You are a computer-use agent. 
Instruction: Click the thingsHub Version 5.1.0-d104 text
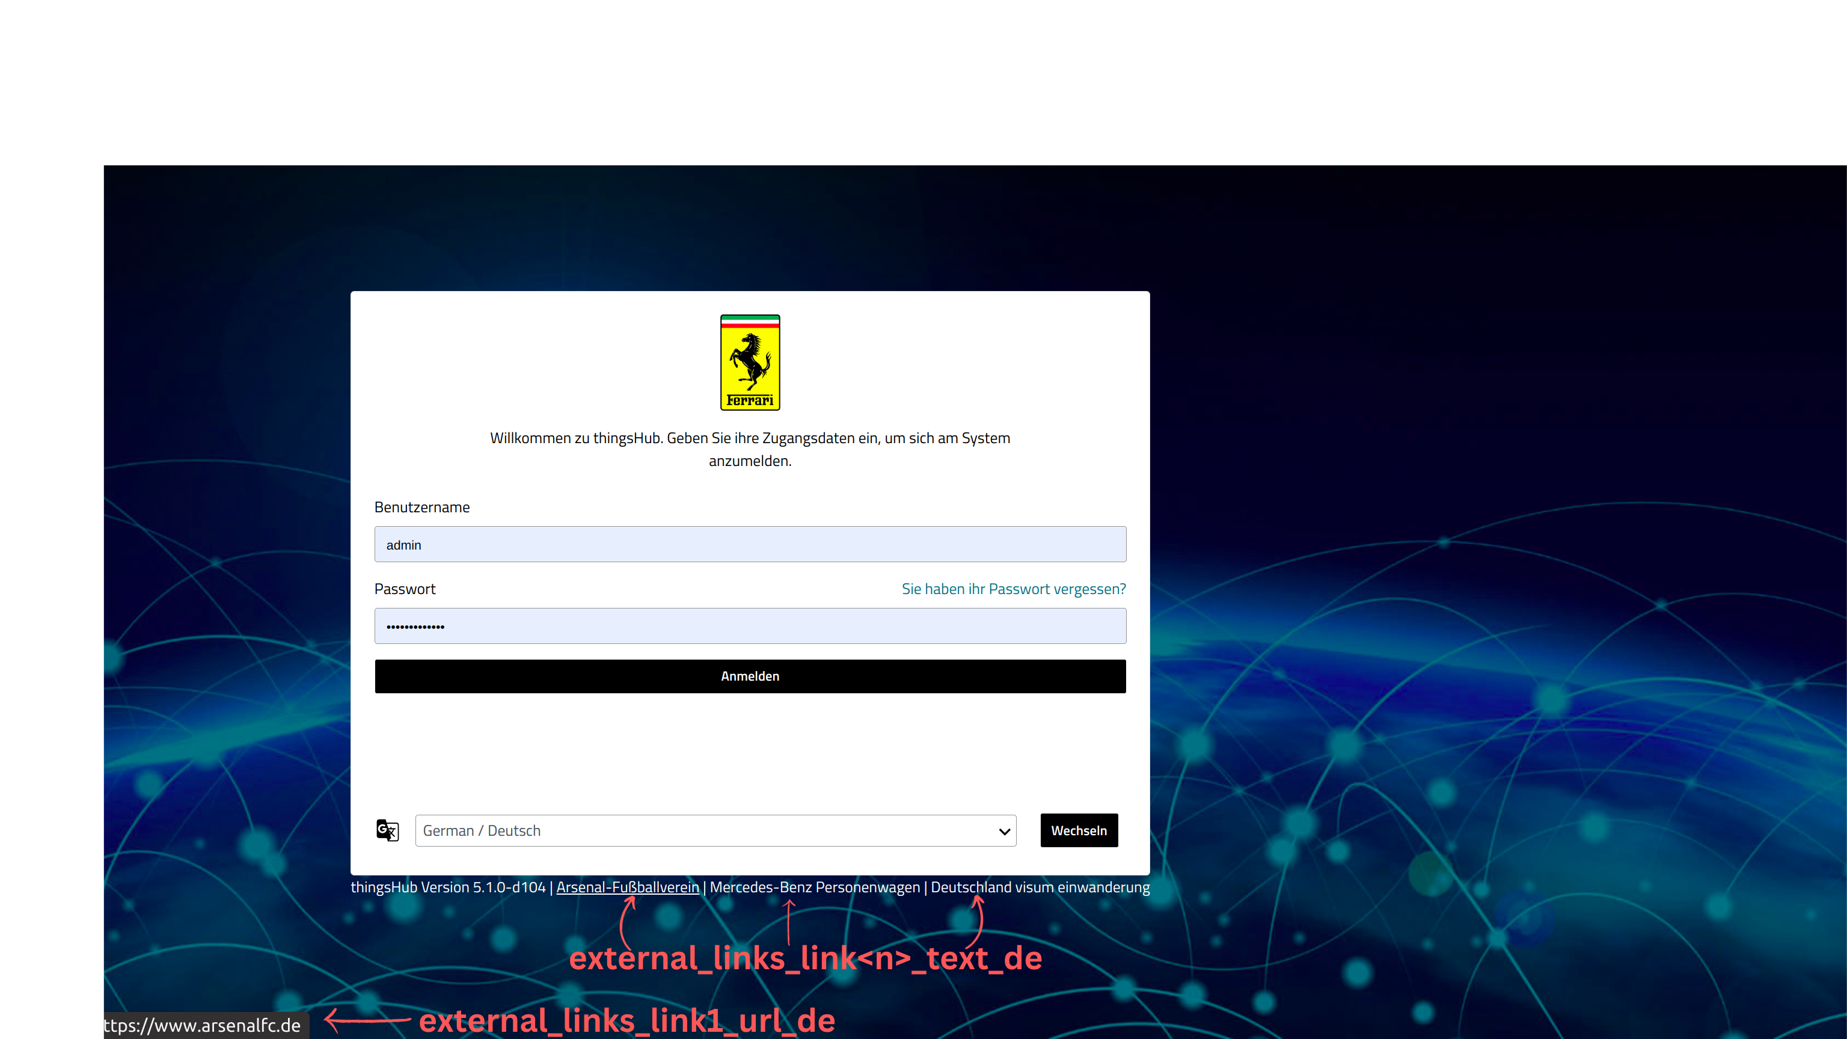click(448, 887)
